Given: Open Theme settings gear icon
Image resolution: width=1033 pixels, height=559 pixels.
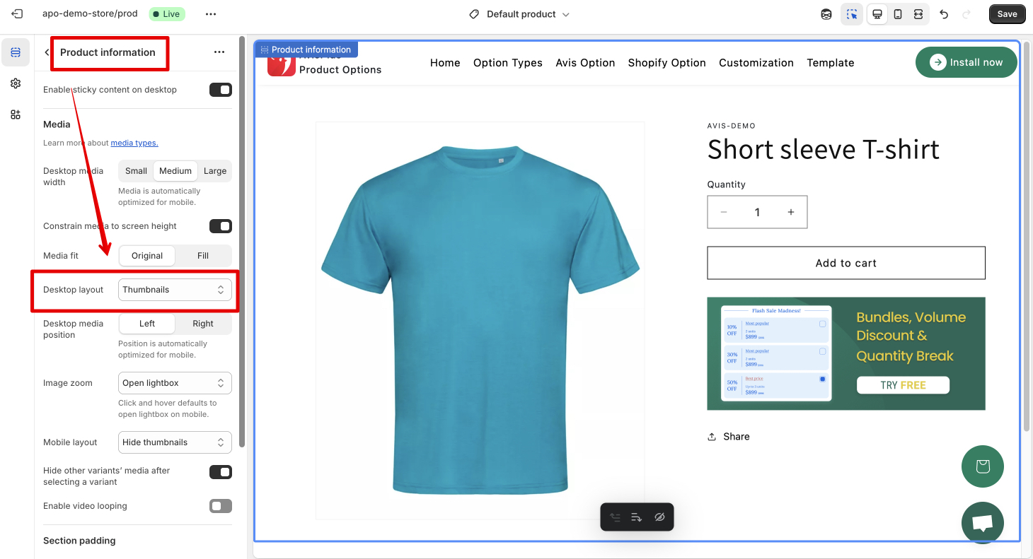Looking at the screenshot, I should 16,83.
